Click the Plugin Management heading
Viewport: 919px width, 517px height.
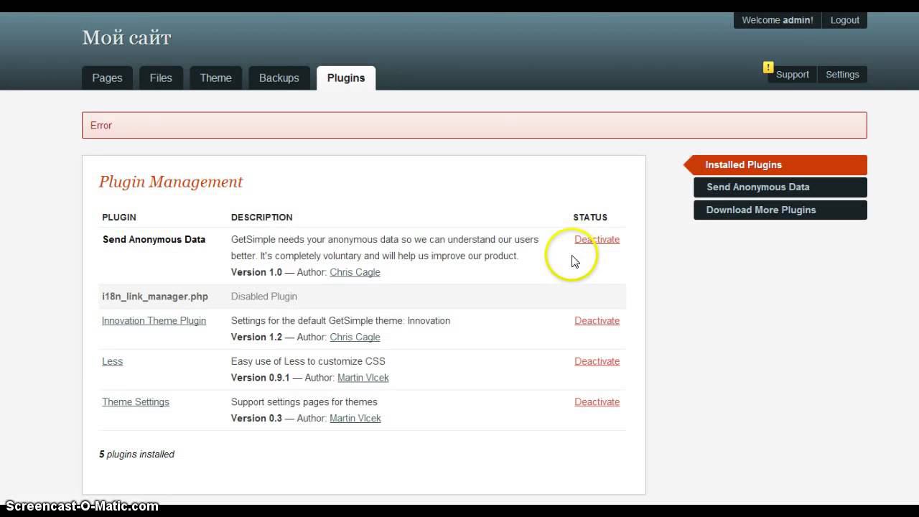click(171, 182)
